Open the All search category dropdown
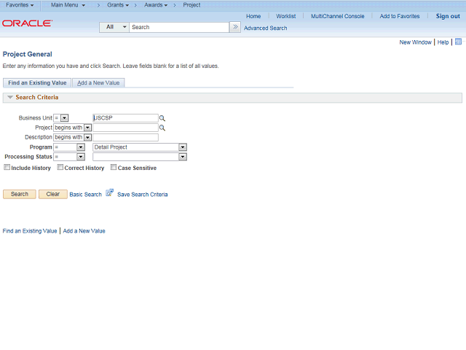466x350 pixels. (x=114, y=27)
